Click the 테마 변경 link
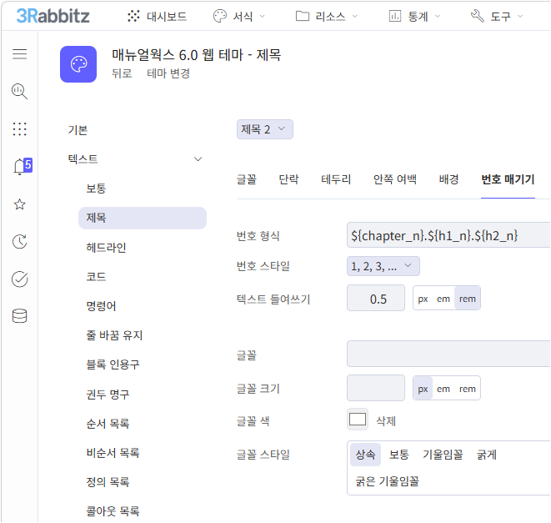 (x=168, y=73)
